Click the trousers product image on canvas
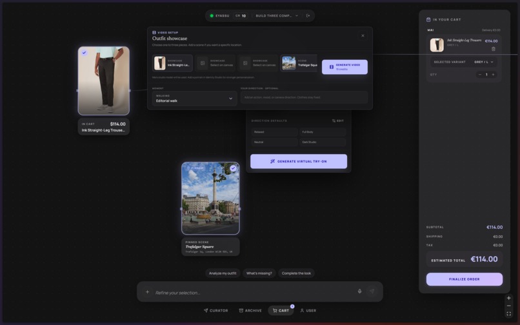This screenshot has height=325, width=520. point(104,81)
